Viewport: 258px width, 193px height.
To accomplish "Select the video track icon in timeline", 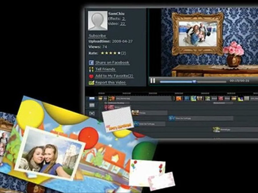I will coord(92,98).
